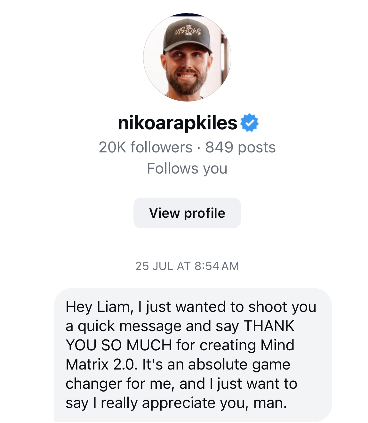Click "quick message" in the bubble
The height and width of the screenshot is (423, 368).
pyautogui.click(x=130, y=326)
